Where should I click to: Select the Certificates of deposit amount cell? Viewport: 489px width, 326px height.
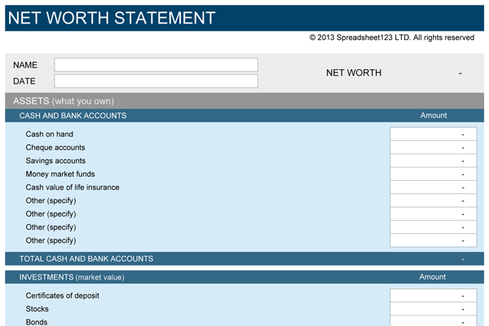click(433, 296)
